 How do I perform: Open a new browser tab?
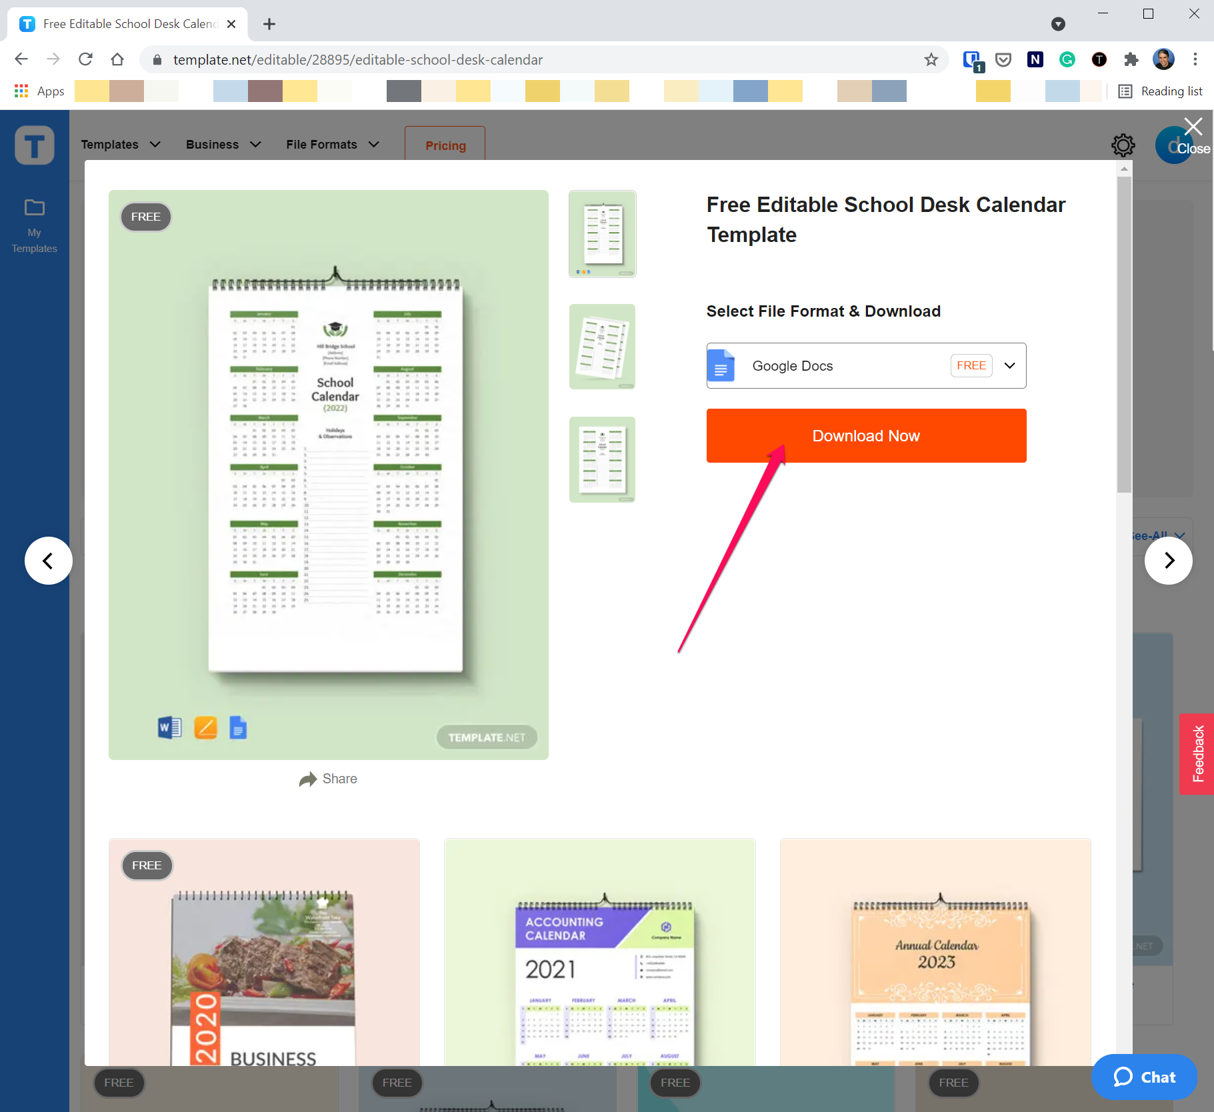click(269, 24)
